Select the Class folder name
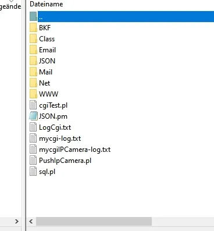This screenshot has width=214, height=231. click(x=47, y=39)
